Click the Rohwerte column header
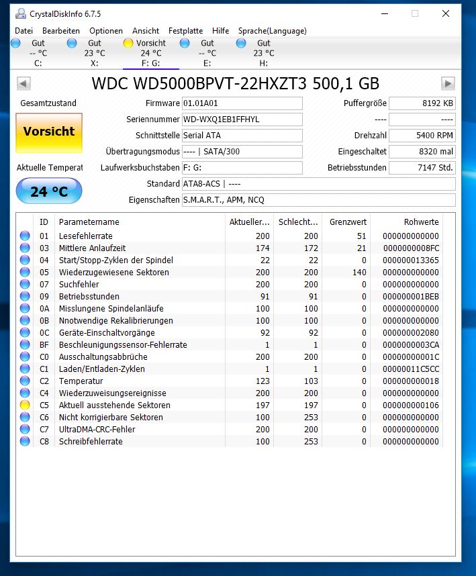 407,222
